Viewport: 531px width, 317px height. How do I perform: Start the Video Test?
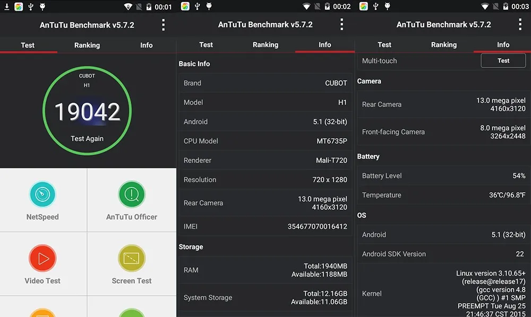[42, 264]
